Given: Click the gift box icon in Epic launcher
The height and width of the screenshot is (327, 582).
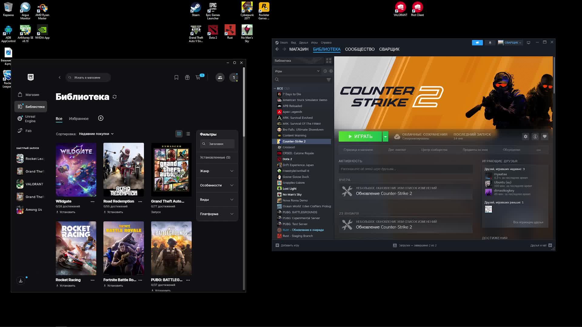Looking at the screenshot, I should pos(187,78).
